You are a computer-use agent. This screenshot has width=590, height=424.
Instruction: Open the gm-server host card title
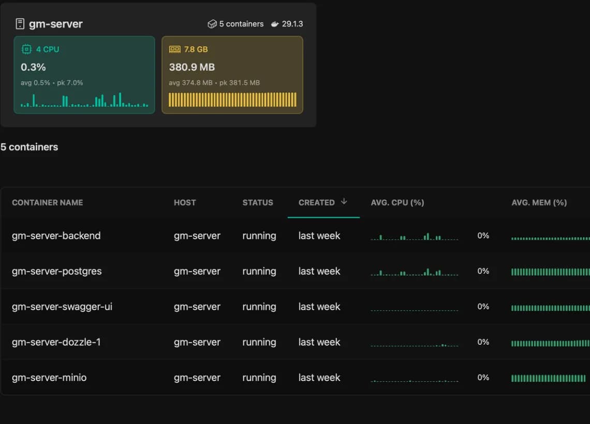pyautogui.click(x=56, y=24)
